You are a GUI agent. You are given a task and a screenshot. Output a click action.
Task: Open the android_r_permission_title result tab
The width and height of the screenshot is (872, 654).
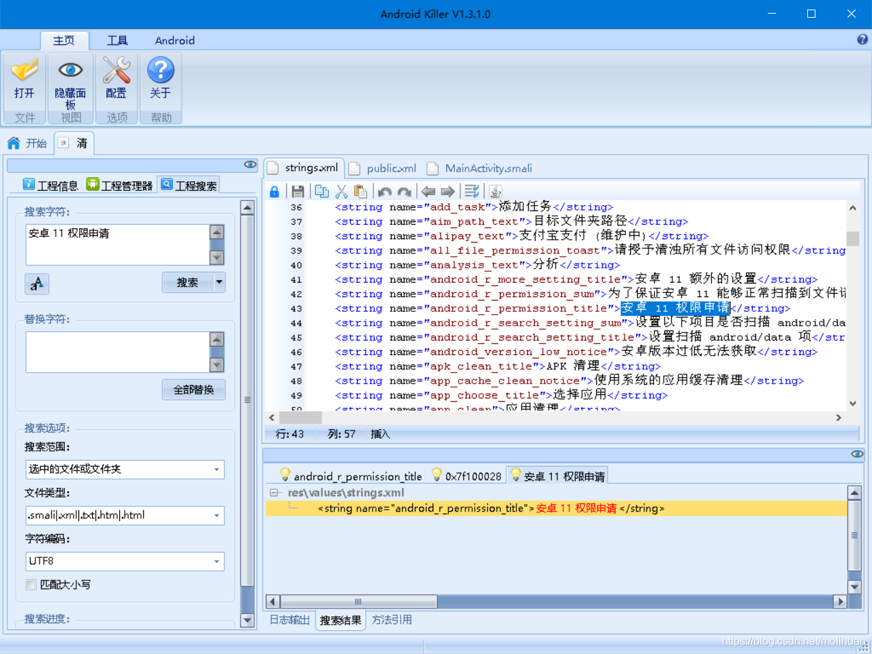tap(351, 476)
